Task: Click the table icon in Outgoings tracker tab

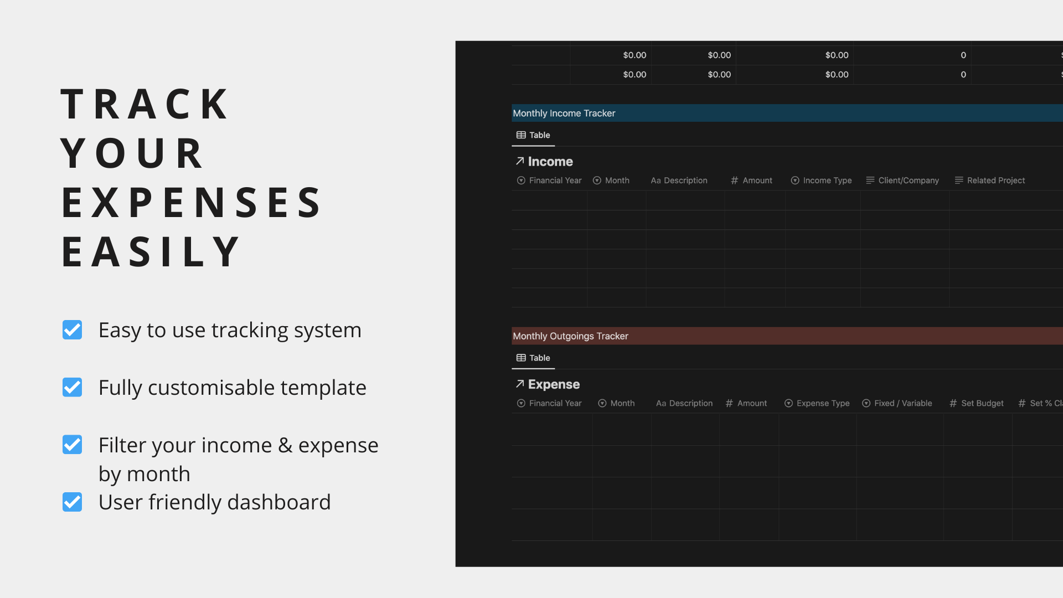Action: pos(521,358)
